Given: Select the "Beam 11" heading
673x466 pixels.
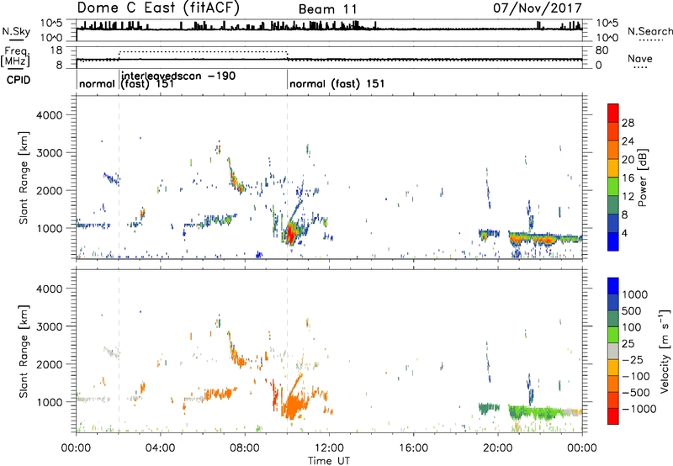Looking at the screenshot, I should pyautogui.click(x=327, y=9).
